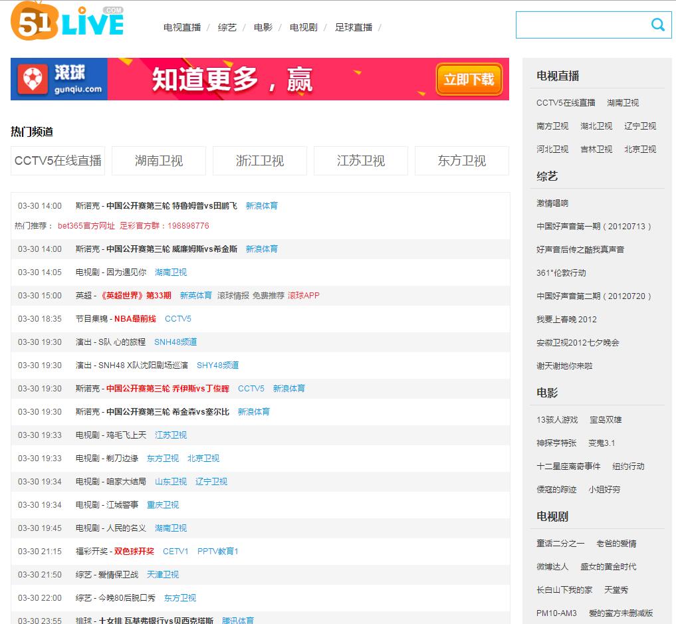The image size is (676, 624).
Task: Select the 浙江卫视 hot channel button
Action: click(x=259, y=161)
